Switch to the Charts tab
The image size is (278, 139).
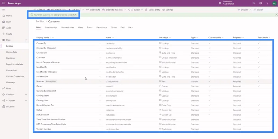coord(114,27)
